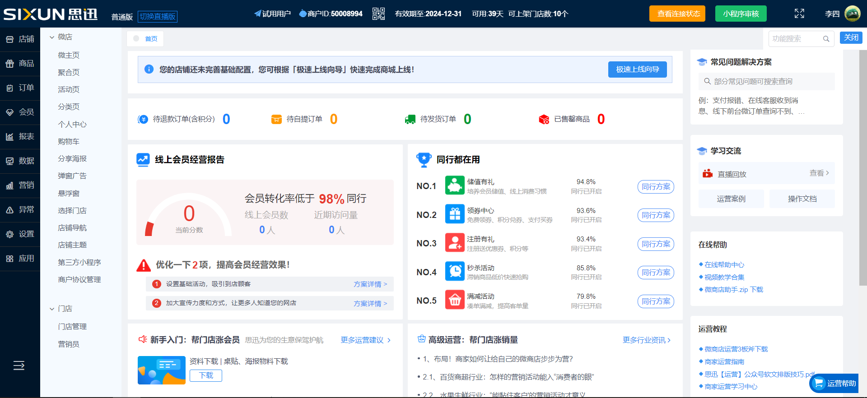
Task: Open 更多运营建议 link
Action: (x=366, y=340)
